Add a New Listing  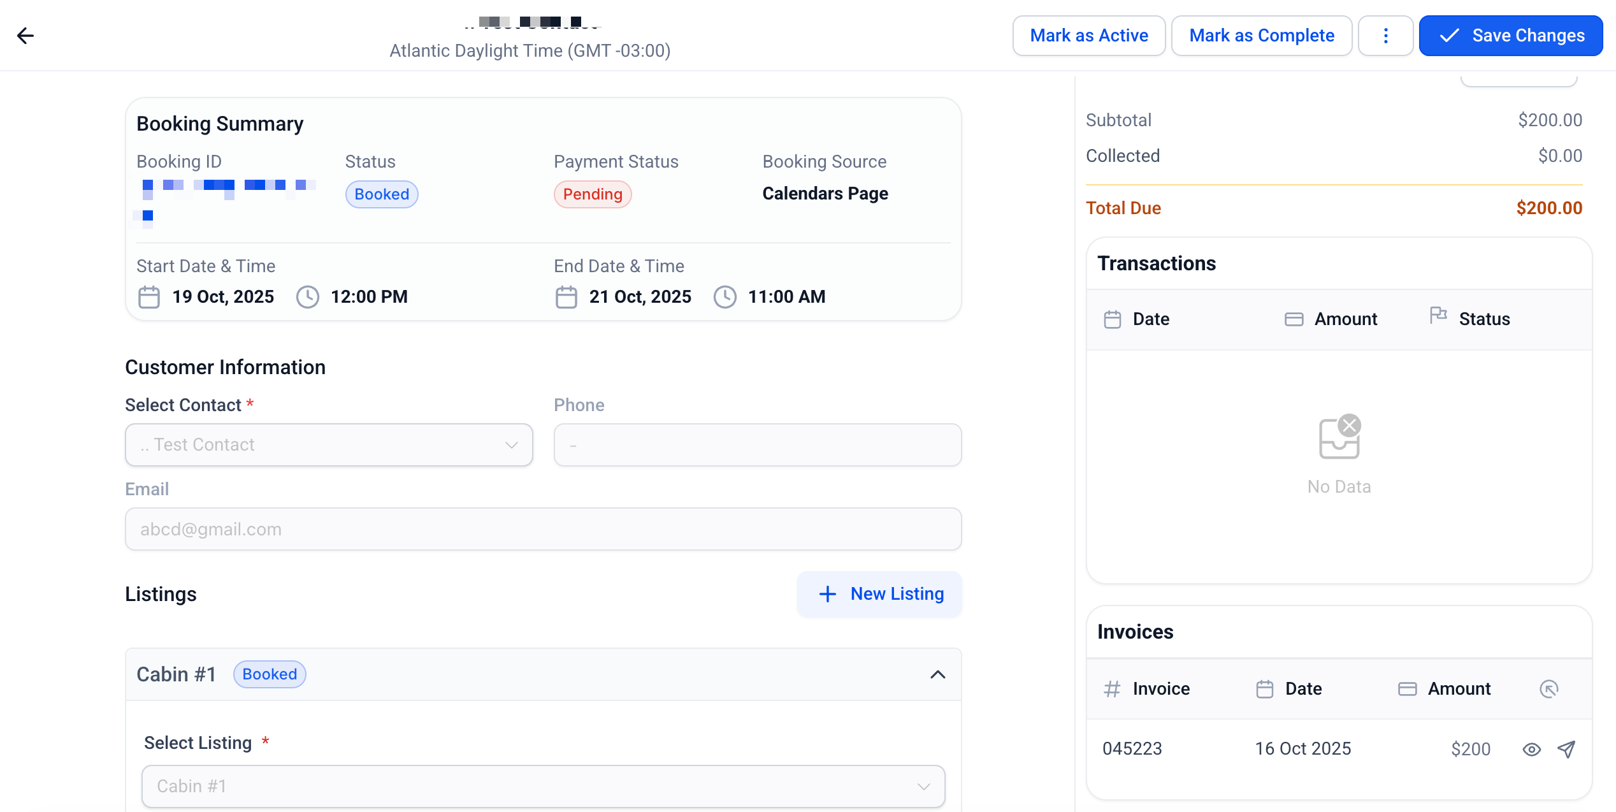[879, 594]
